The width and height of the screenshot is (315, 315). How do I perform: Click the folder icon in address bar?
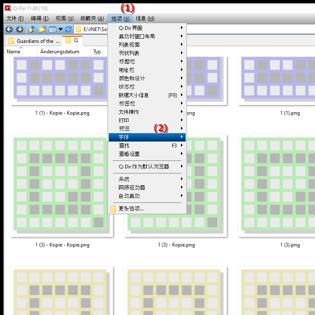(x=79, y=29)
